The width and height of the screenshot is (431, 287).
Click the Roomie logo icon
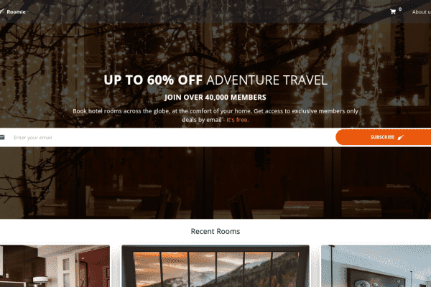point(1,11)
